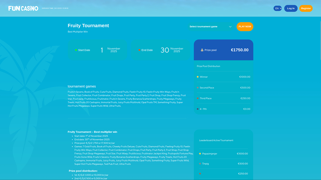This screenshot has width=321, height=180.
Task: Click the chevron arrow in tournament game selector
Action: 230,27
